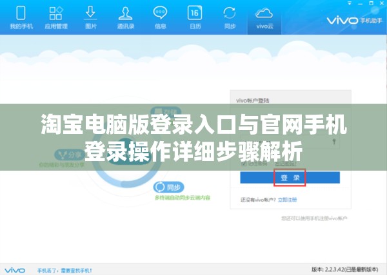Open the 我的手机 section
This screenshot has height=275, width=387.
pyautogui.click(x=21, y=17)
